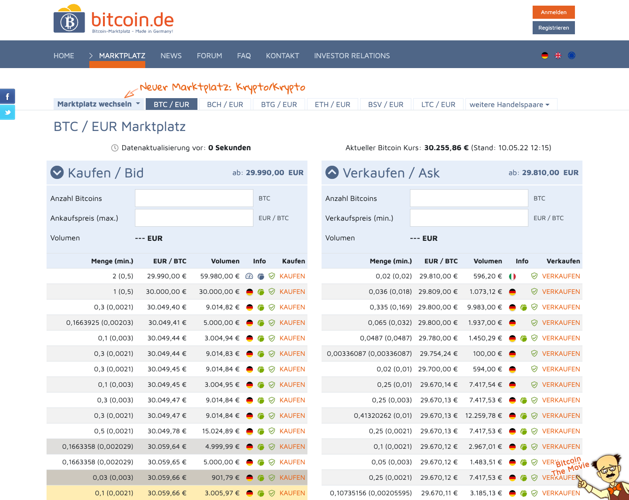Switch language via the German flag icon
Image resolution: width=629 pixels, height=500 pixels.
coord(544,55)
